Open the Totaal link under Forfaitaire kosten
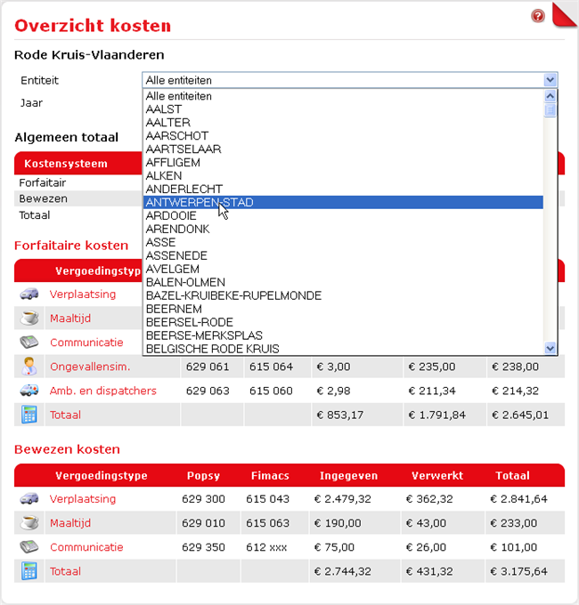The height and width of the screenshot is (605, 579). point(65,415)
